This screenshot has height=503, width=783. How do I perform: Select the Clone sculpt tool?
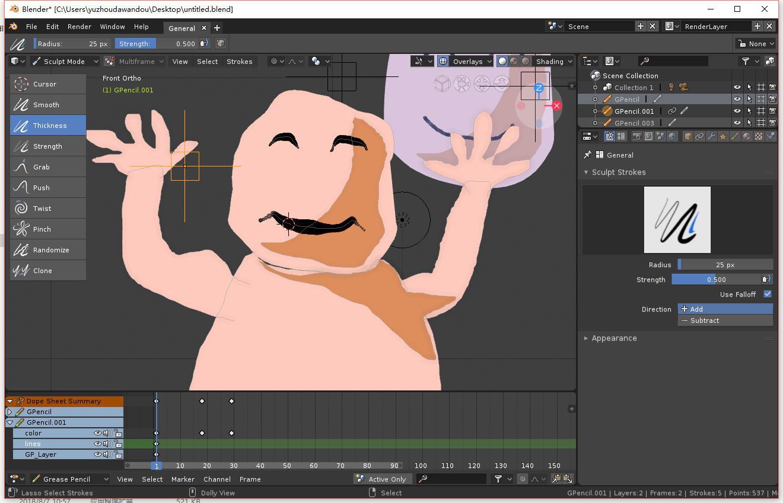(x=47, y=271)
